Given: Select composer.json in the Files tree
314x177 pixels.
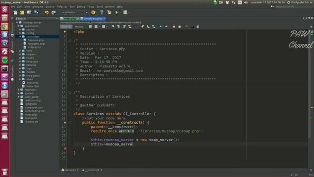Looking at the screenshot, I should [34, 107].
